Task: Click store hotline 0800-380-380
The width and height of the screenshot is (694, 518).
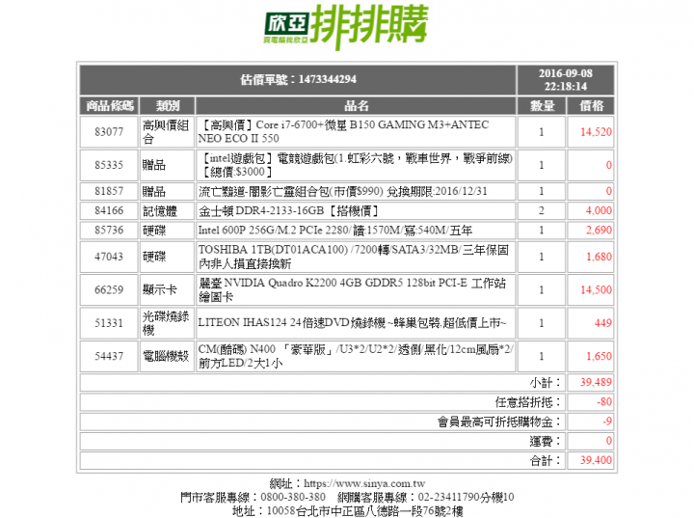Action: coord(293,498)
